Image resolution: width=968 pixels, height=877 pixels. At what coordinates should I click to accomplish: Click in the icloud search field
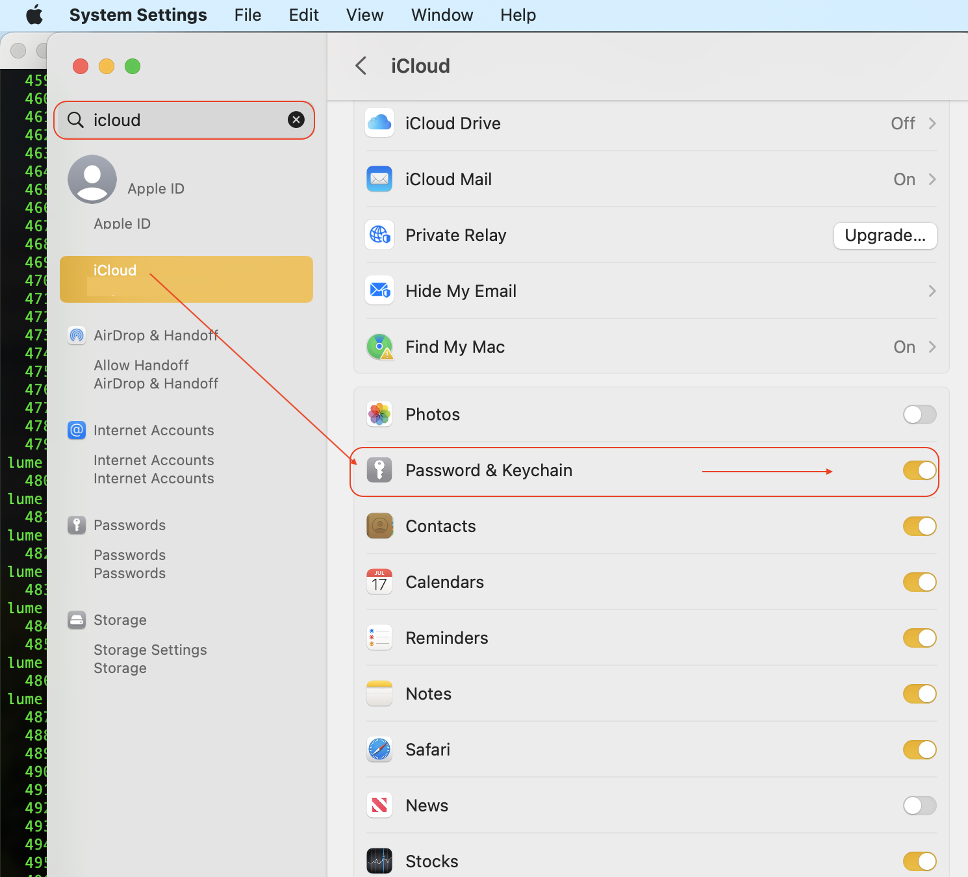click(x=185, y=120)
